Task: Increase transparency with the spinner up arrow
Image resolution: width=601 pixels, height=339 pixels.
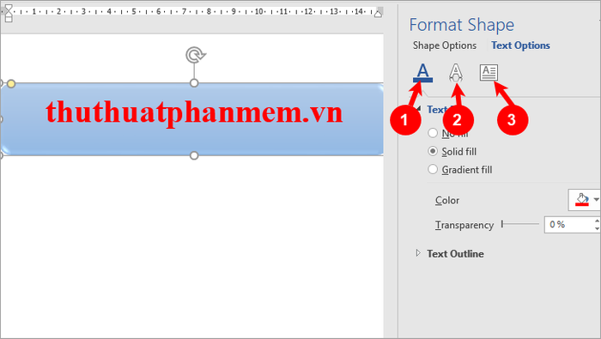Action: (x=597, y=221)
